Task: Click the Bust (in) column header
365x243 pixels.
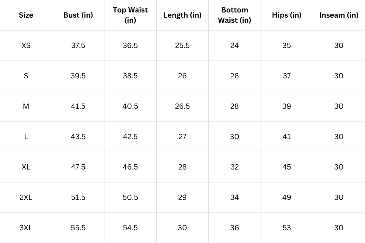Action: point(78,15)
